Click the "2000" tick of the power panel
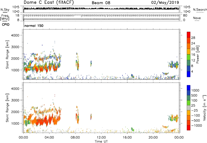Screen dimensions: 207x143 point(15,58)
